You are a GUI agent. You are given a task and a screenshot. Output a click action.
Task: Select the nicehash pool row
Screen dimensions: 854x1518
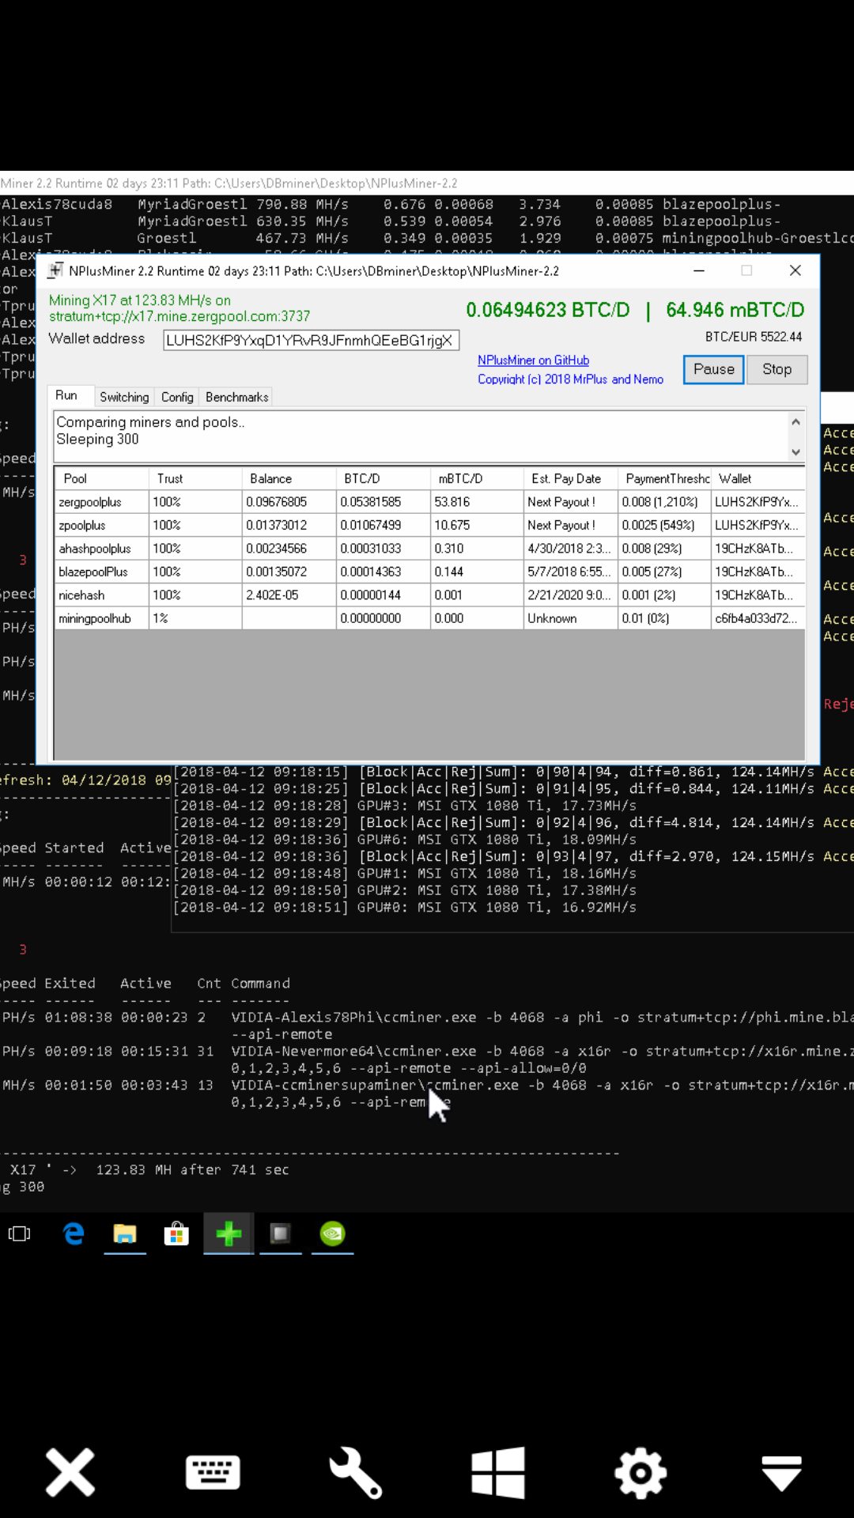(x=430, y=595)
